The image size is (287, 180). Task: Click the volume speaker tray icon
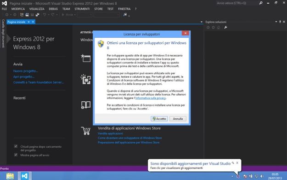click(262, 176)
